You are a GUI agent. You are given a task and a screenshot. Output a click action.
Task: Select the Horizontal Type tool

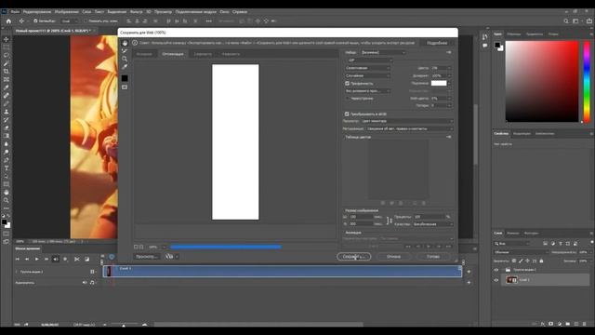(7, 167)
